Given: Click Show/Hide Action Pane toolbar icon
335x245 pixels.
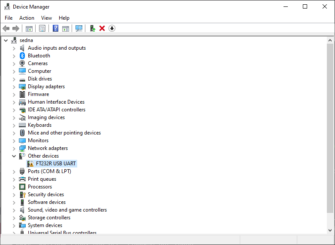Looking at the screenshot, I should (66, 28).
